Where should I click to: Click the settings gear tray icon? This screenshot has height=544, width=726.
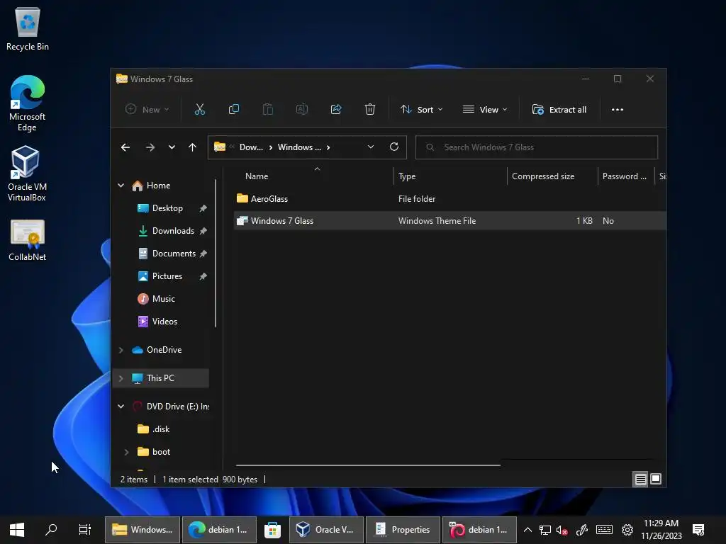[x=627, y=530]
